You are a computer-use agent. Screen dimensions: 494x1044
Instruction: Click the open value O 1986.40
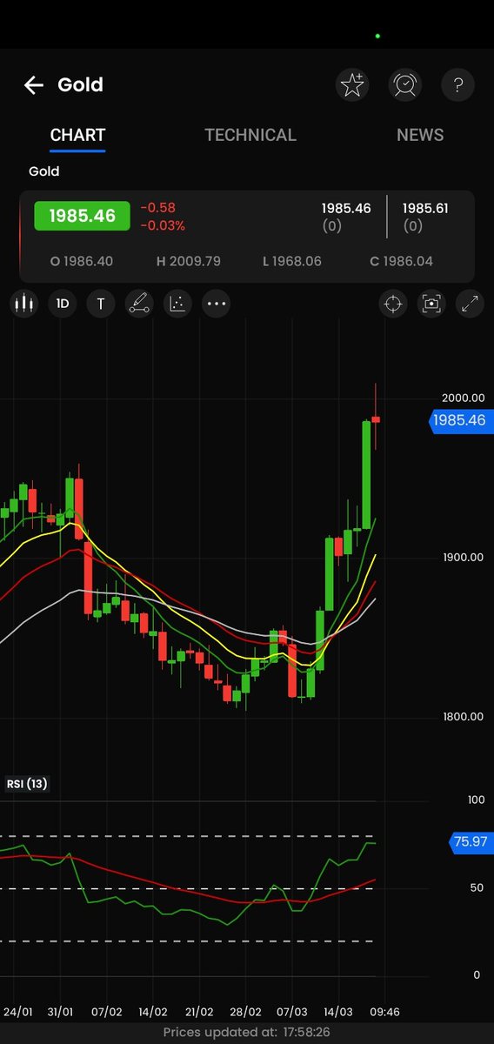point(82,261)
